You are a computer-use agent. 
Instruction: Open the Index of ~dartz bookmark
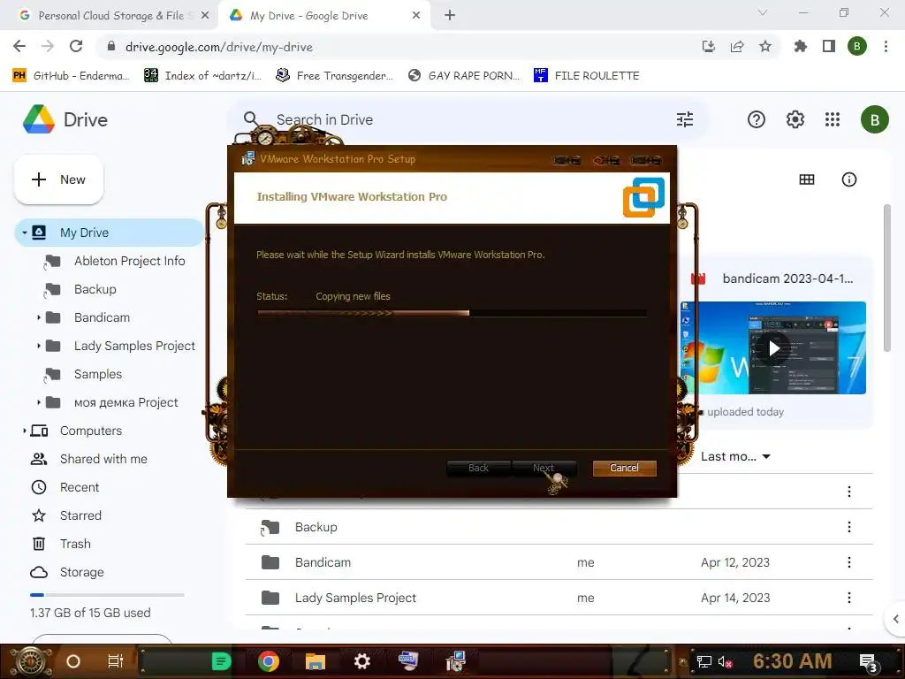[x=203, y=76]
